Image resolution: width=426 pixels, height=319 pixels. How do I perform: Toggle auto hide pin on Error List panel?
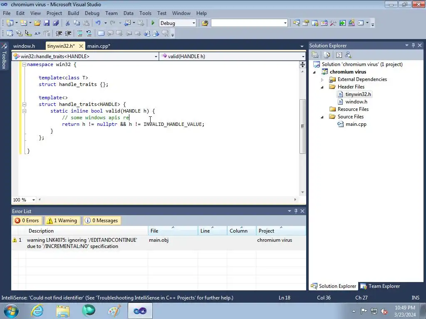(x=296, y=211)
